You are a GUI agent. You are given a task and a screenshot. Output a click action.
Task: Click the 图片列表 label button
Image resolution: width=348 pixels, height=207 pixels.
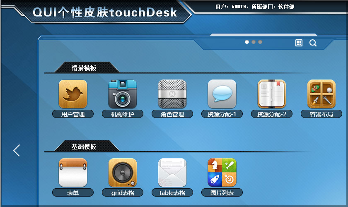pos(222,193)
